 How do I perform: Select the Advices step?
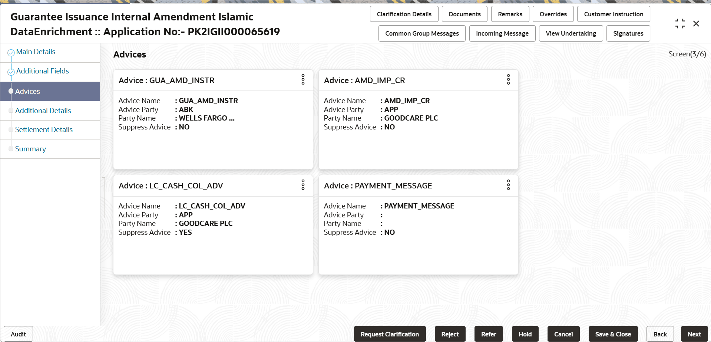click(50, 91)
